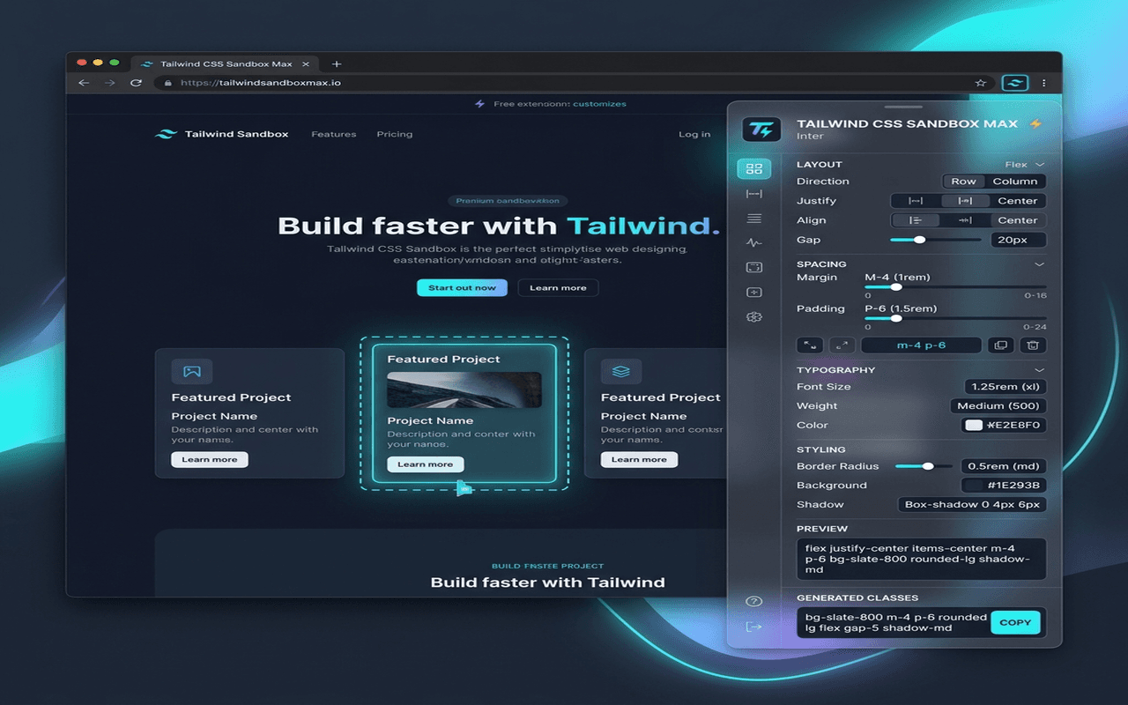The width and height of the screenshot is (1128, 705).
Task: Copy the m-4 p-6 spacing classes icon
Action: 1000,346
